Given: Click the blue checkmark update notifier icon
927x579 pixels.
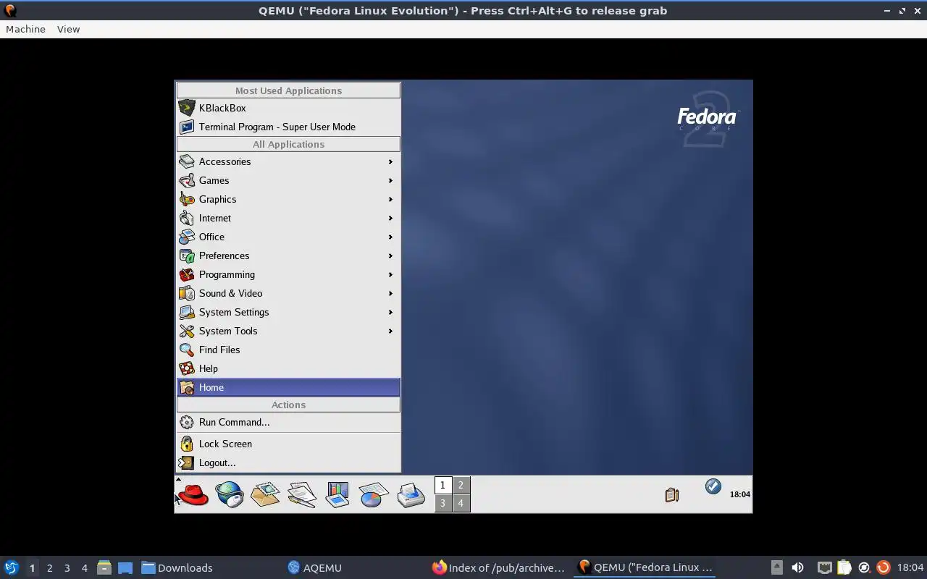Looking at the screenshot, I should click(713, 486).
